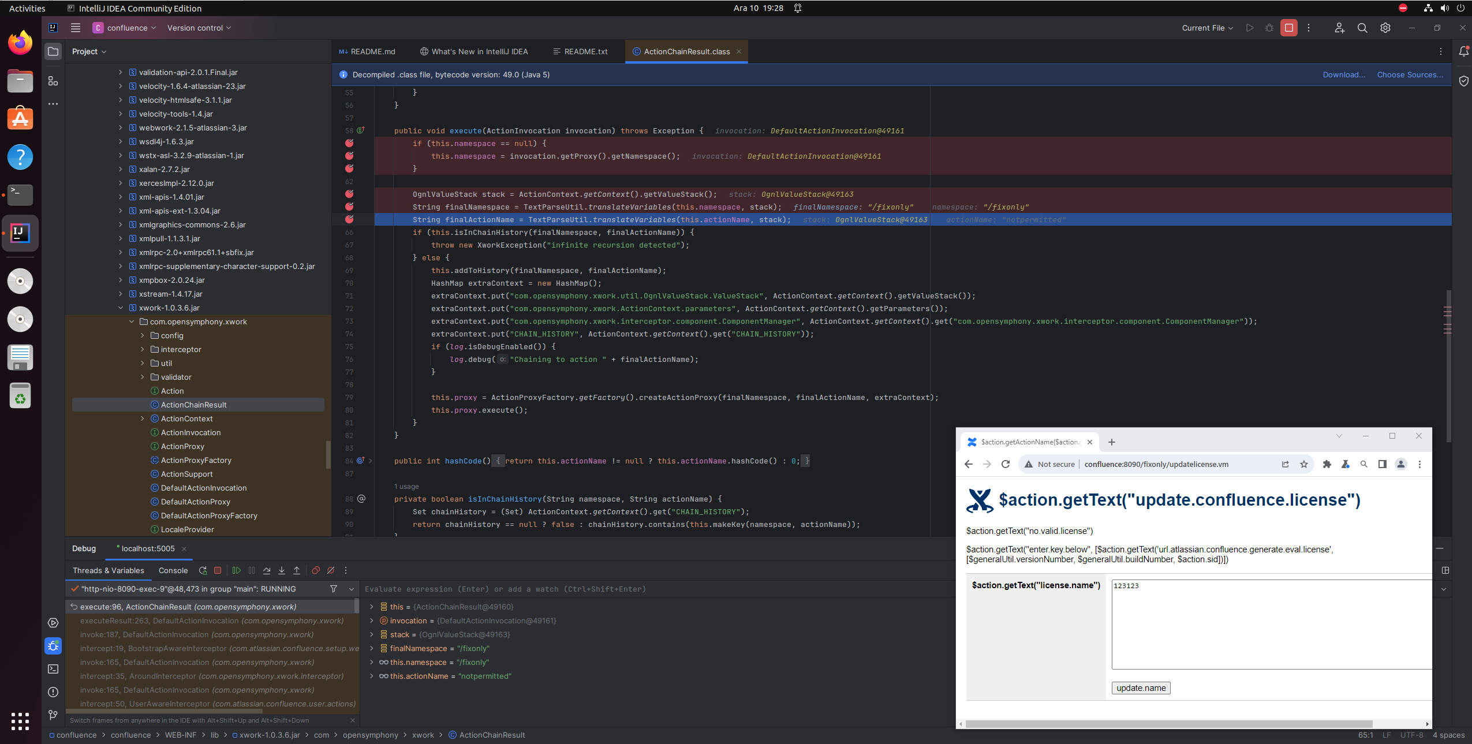Open the Problems tool window icon
1472x744 pixels.
(x=53, y=692)
